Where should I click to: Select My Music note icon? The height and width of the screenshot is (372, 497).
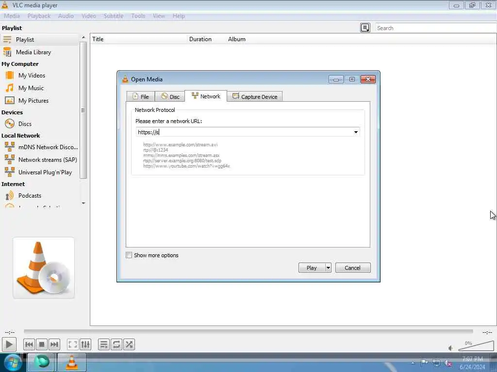coord(10,88)
